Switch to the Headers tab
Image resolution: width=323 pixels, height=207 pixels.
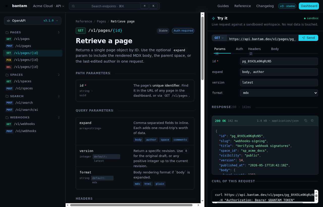(x=254, y=49)
